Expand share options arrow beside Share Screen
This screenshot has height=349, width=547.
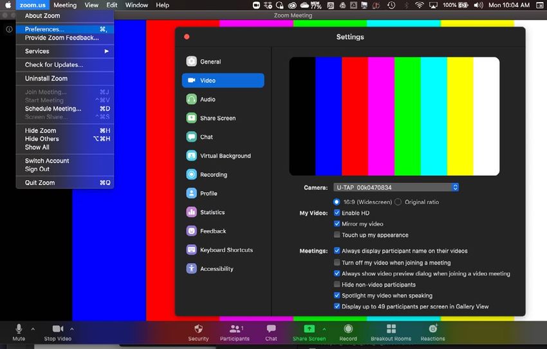coord(324,328)
